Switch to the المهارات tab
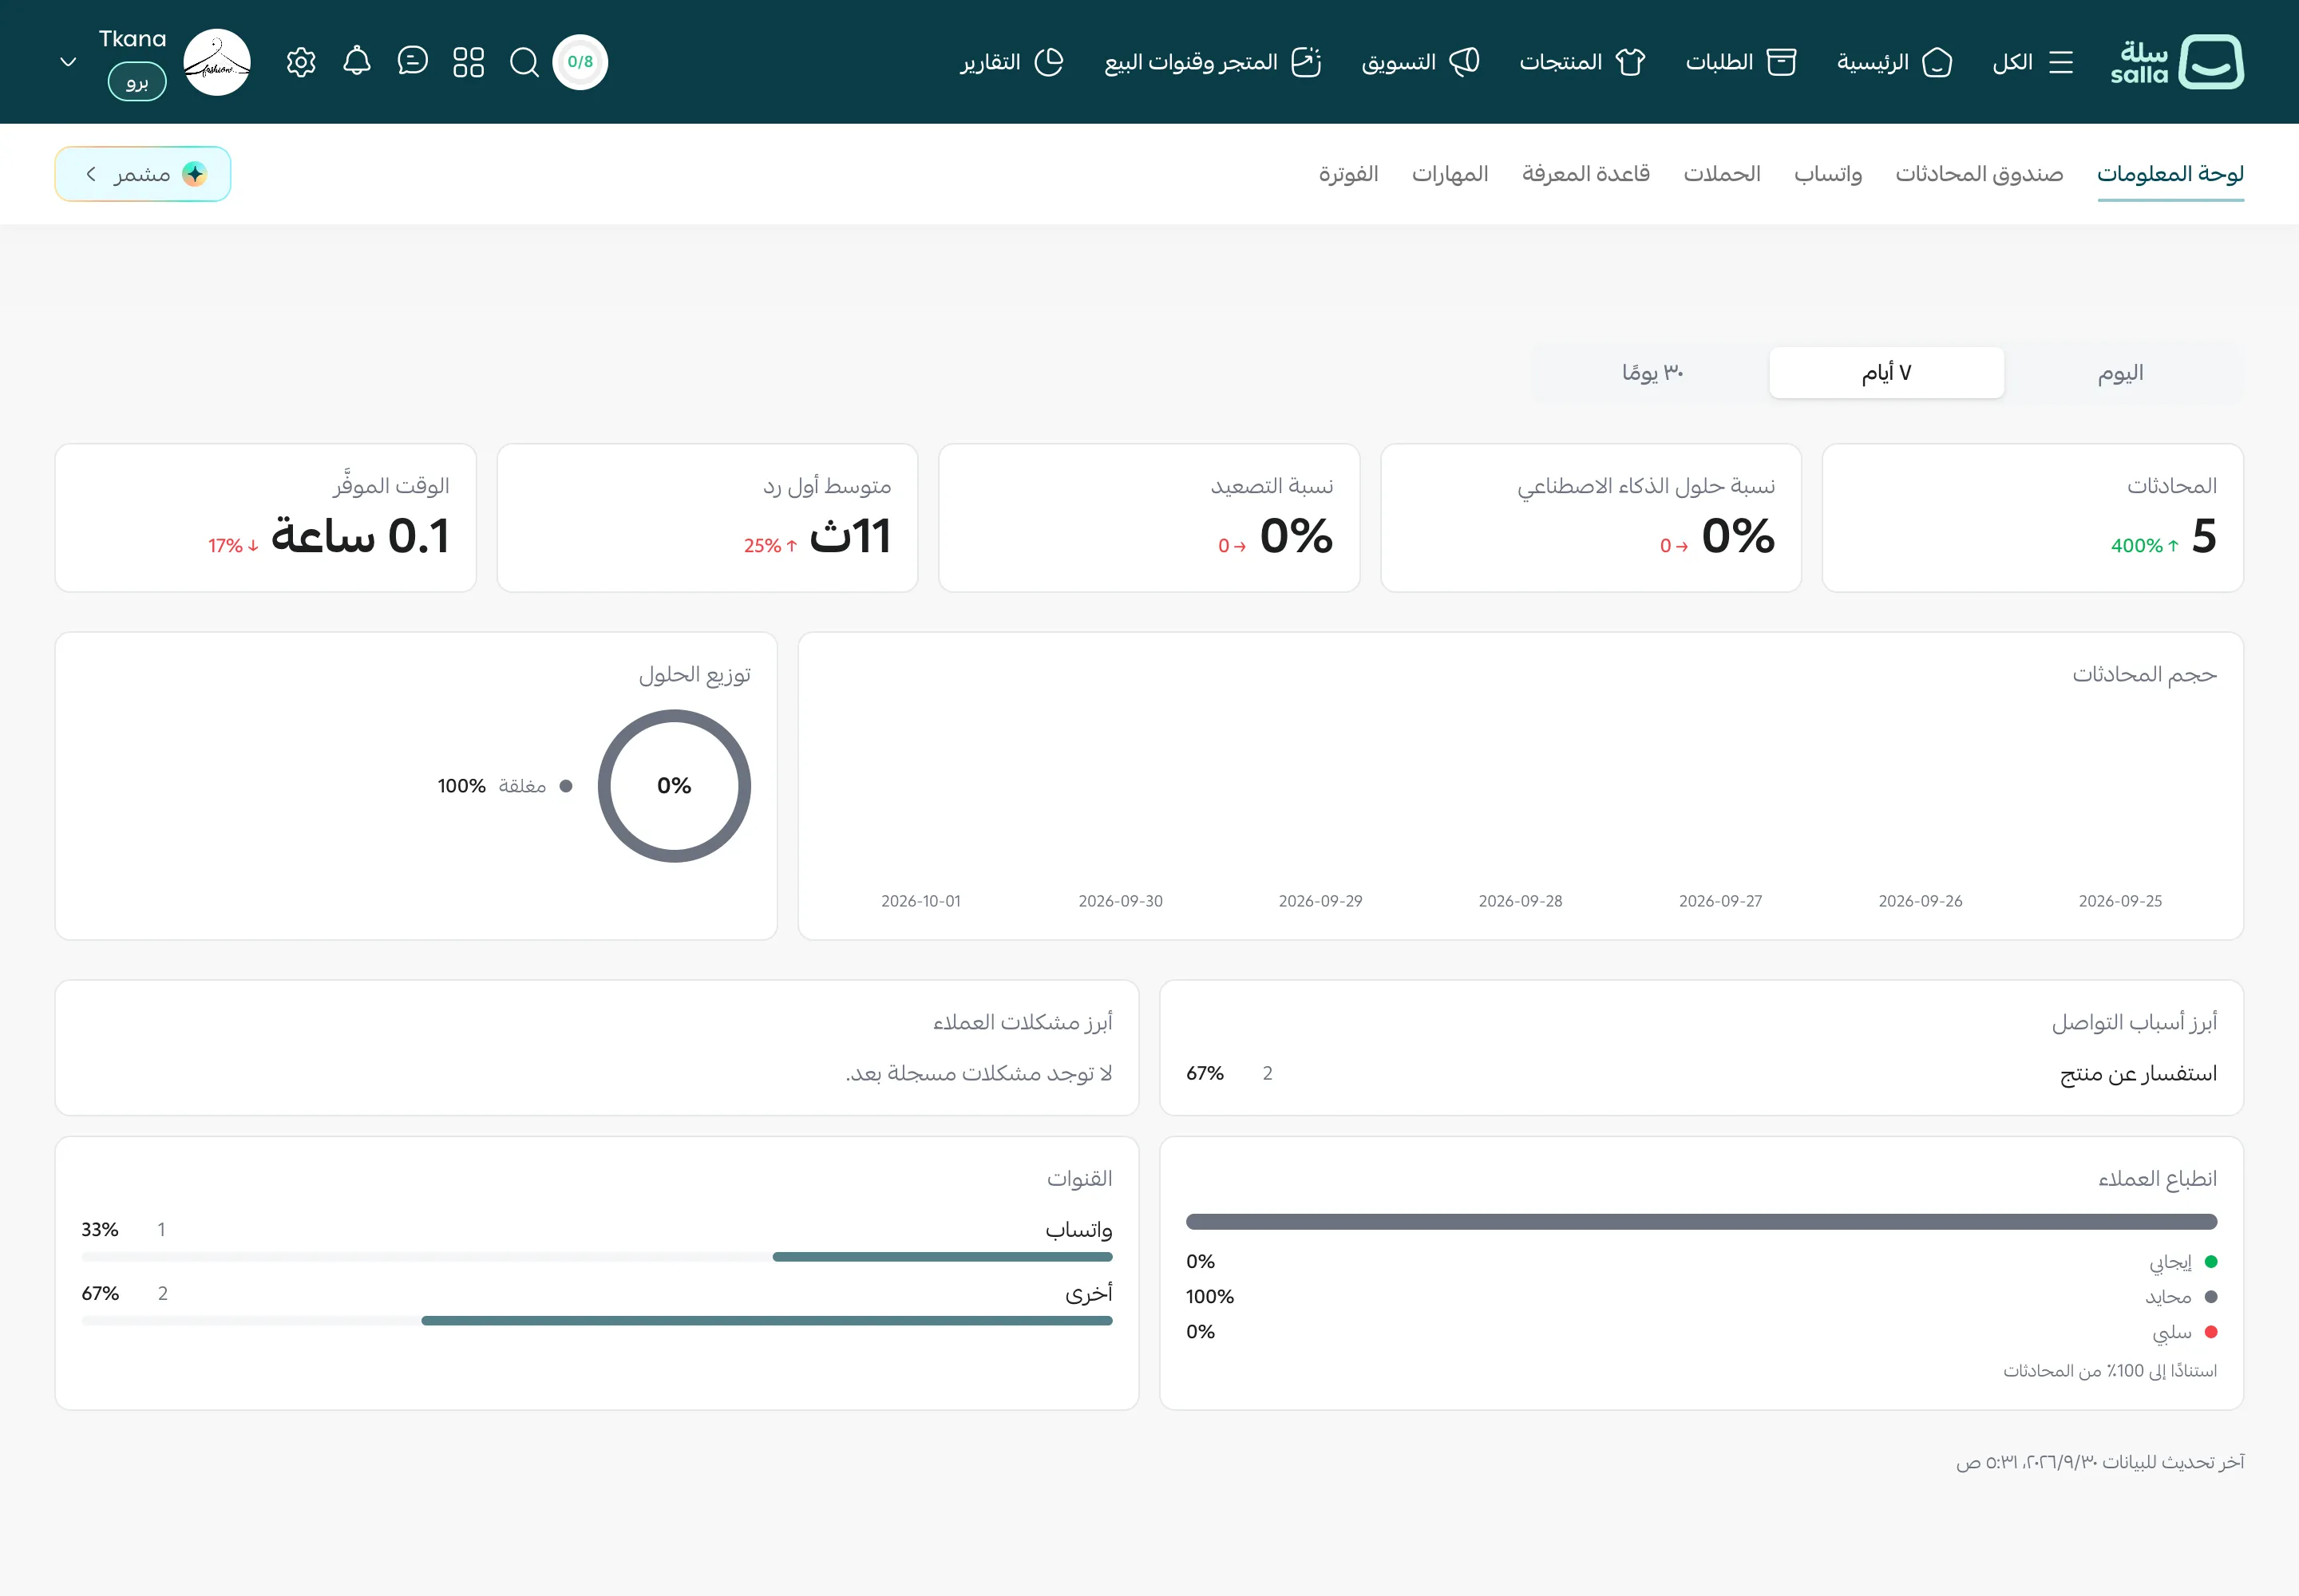Screen dimensions: 2299x1596 (1450, 174)
